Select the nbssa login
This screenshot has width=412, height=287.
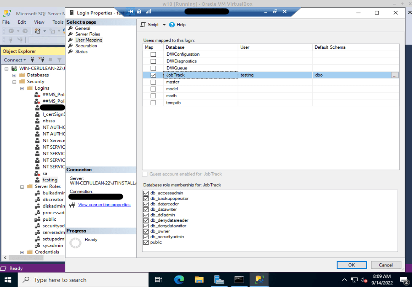(x=49, y=121)
